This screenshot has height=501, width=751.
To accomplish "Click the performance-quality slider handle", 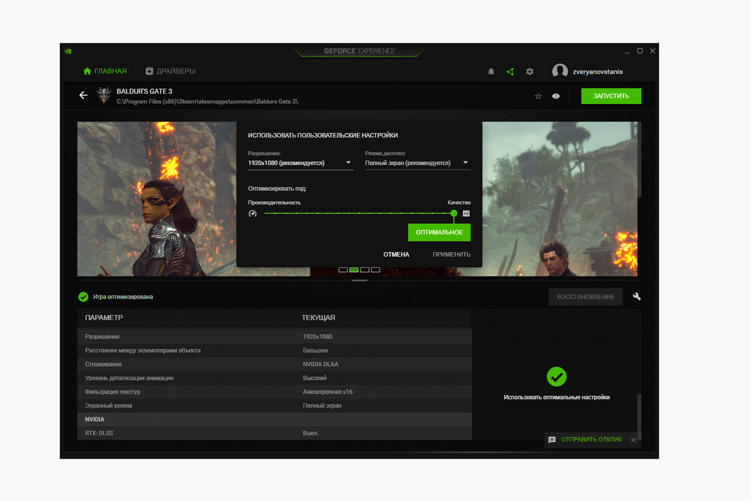I will tap(454, 213).
